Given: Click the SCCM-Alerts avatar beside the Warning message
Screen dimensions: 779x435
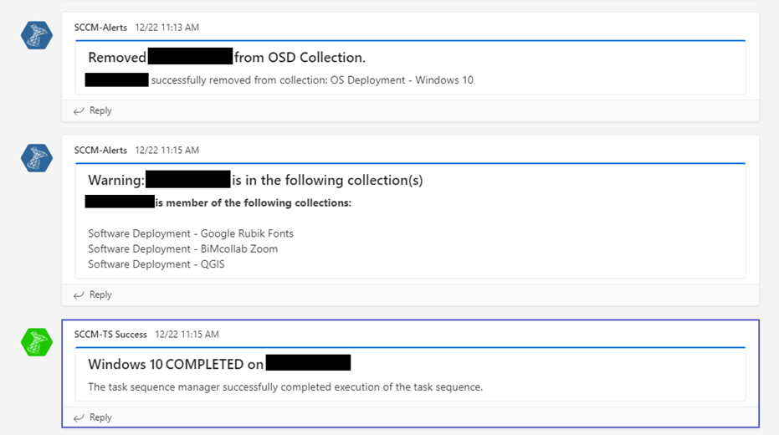Looking at the screenshot, I should [x=37, y=156].
